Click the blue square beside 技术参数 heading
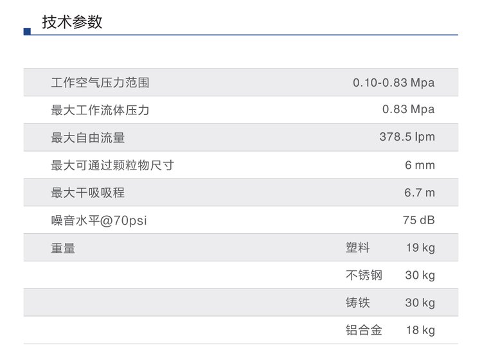 pos(27,31)
